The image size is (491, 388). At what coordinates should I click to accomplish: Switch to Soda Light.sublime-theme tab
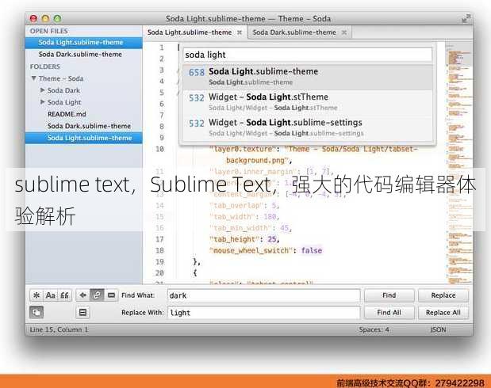point(190,32)
